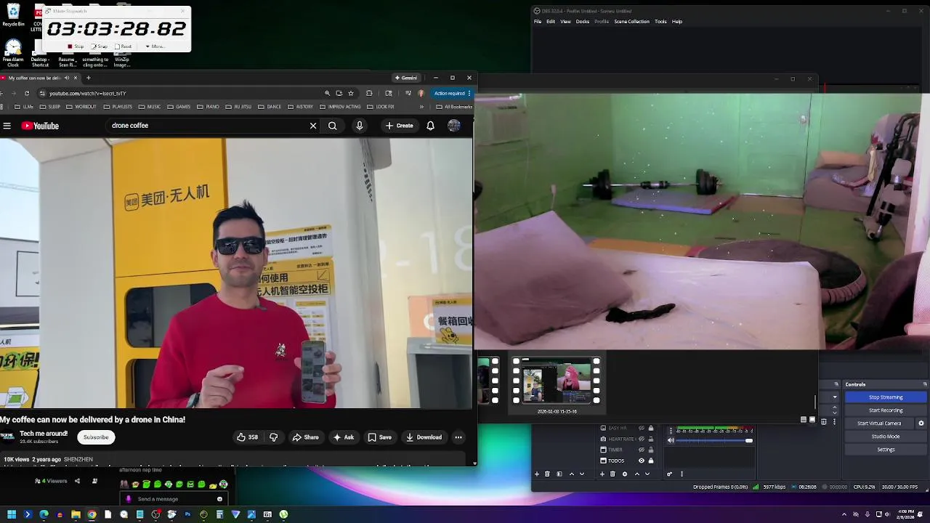
Task: Open Windows Start menu
Action: 12,514
